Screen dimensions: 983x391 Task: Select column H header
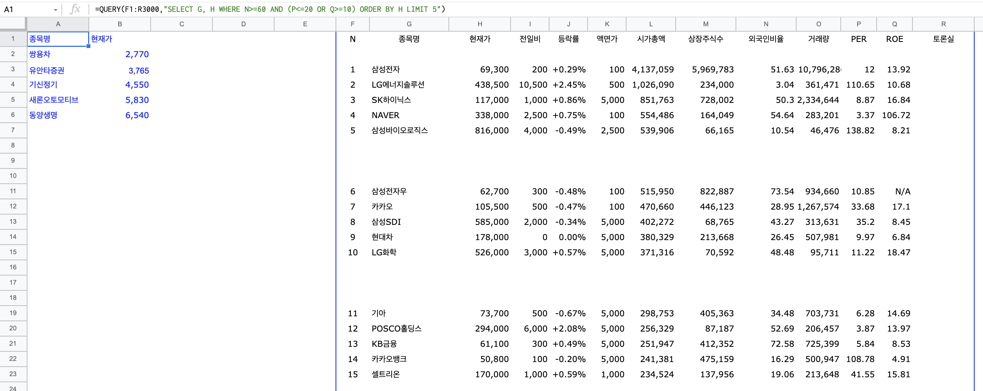(x=480, y=24)
